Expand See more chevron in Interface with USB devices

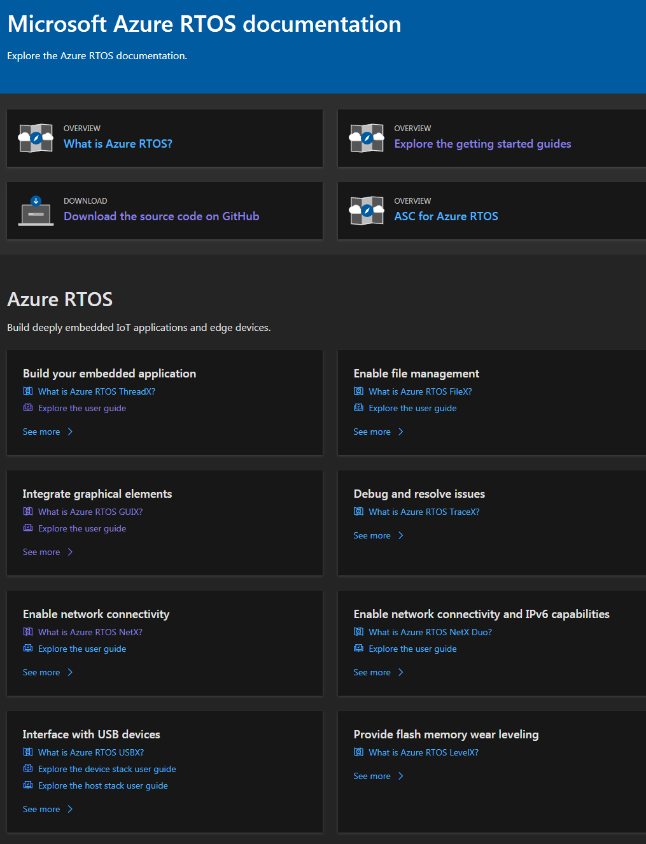pos(70,809)
